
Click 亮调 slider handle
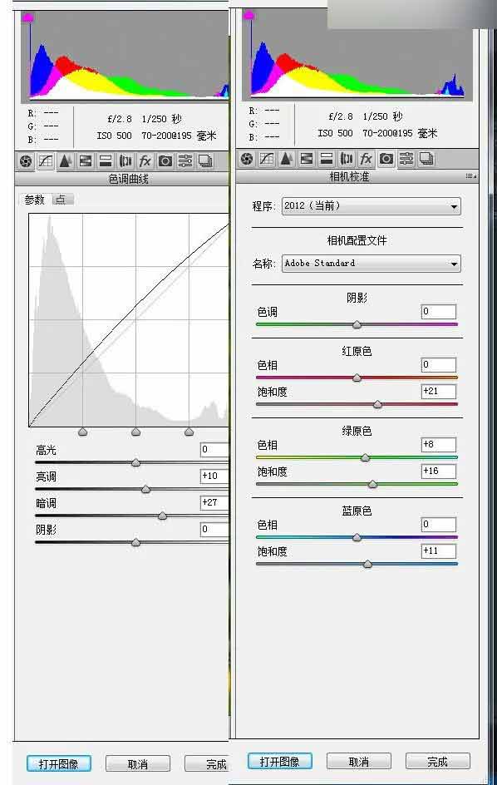145,489
